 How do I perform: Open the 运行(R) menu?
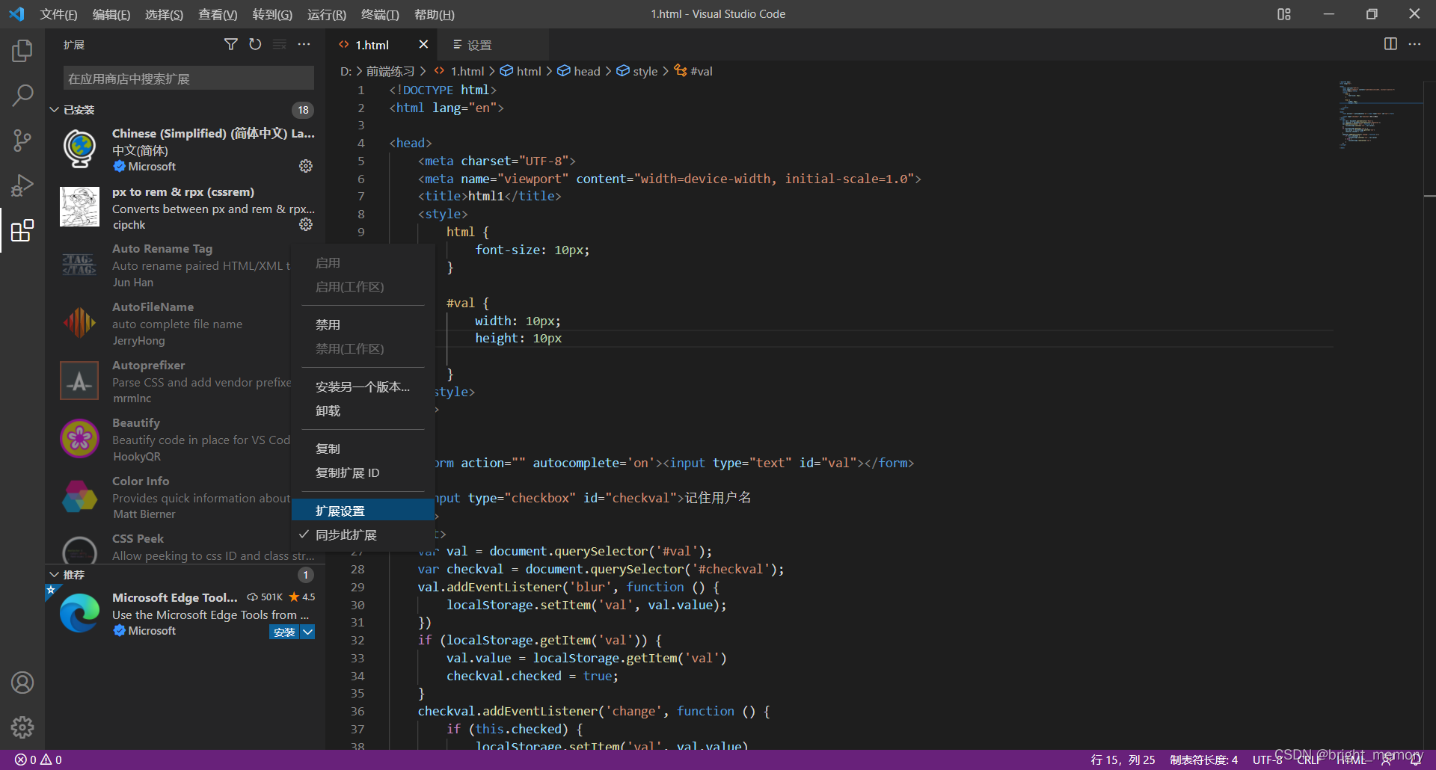pyautogui.click(x=327, y=14)
